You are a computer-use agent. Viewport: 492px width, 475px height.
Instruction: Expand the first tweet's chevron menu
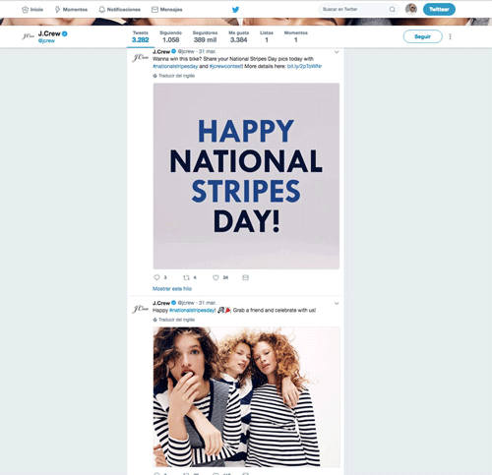point(337,52)
